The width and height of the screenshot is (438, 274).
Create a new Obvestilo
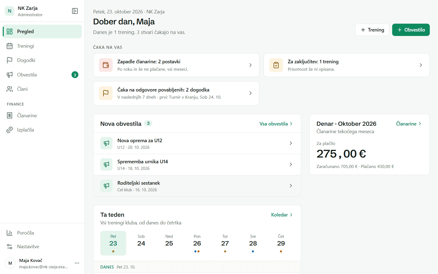click(411, 30)
